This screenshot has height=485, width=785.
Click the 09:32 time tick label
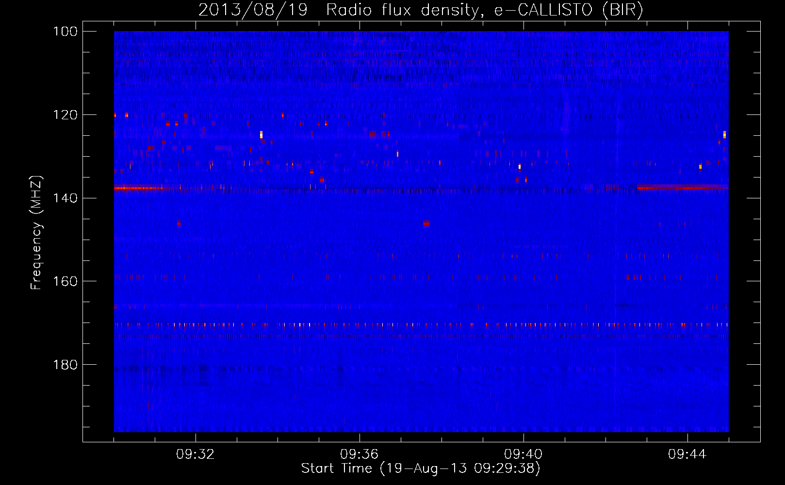196,454
